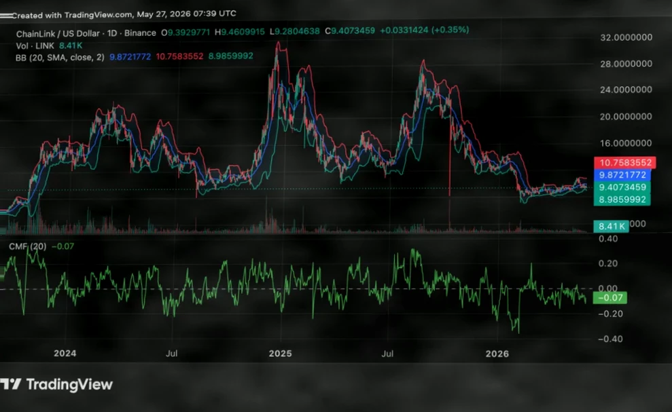672x412 pixels.
Task: Select the 'Vol · LINK' indicator label
Action: pos(35,46)
